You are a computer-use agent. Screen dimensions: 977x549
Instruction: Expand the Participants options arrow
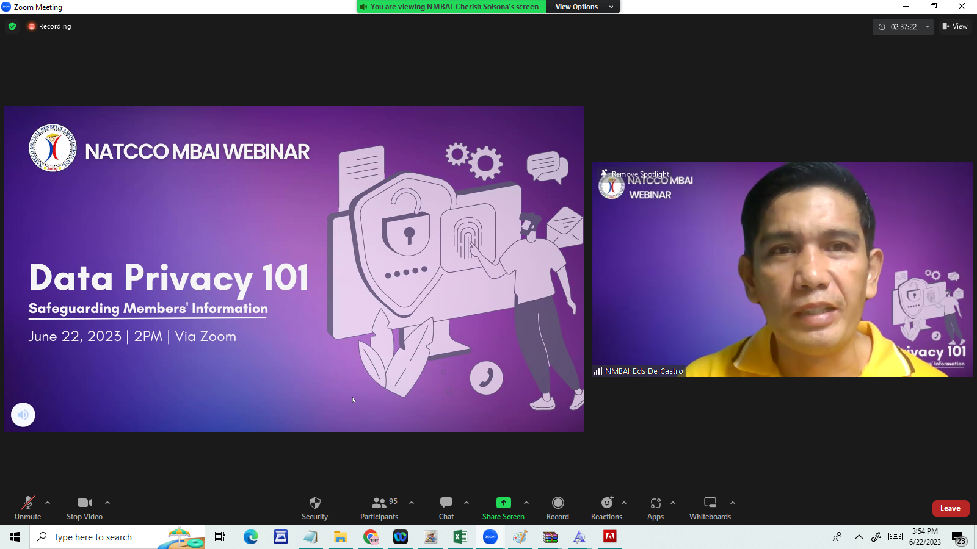(412, 503)
